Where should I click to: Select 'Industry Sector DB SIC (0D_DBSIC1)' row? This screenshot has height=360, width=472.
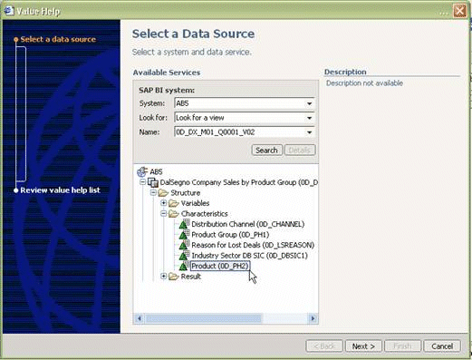click(249, 256)
